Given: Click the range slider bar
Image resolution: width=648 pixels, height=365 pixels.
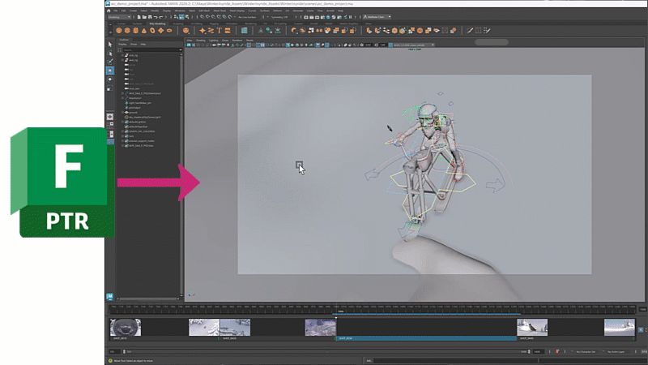Looking at the screenshot, I should point(326,352).
